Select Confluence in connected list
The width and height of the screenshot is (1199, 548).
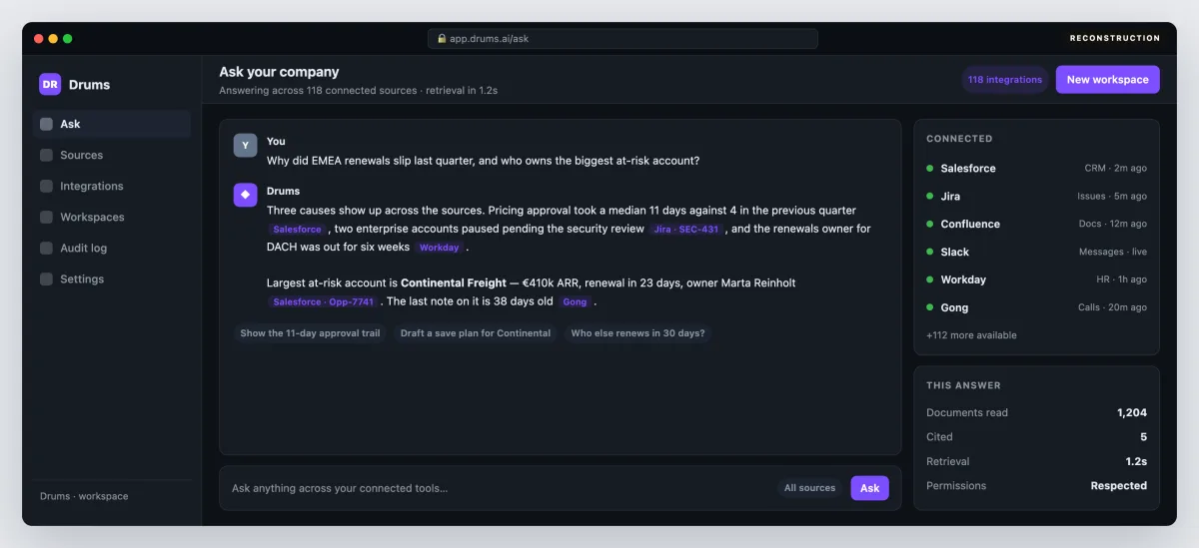[1036, 225]
